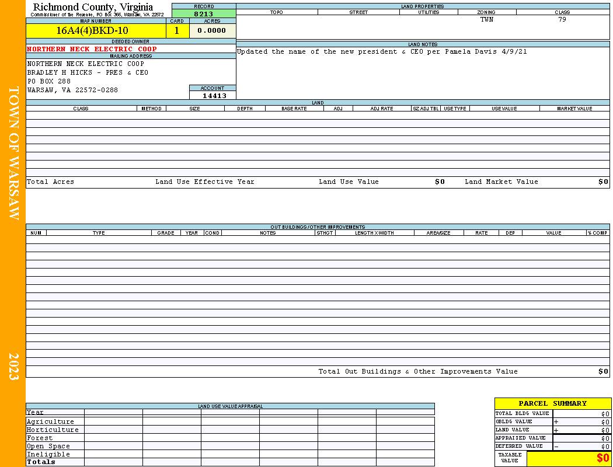Click the Land Market Value label
Viewport: 613px width, 467px height.
click(501, 182)
